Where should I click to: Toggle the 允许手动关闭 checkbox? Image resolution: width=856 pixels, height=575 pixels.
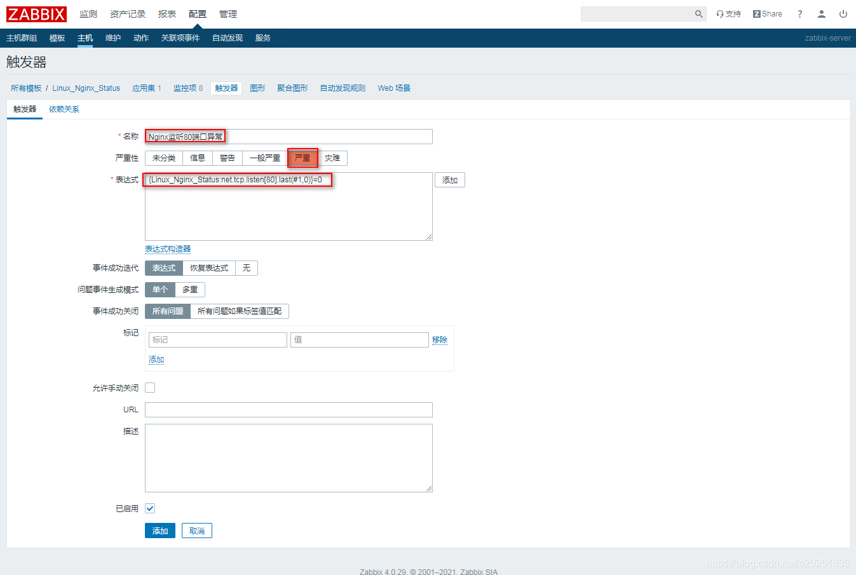tap(150, 388)
